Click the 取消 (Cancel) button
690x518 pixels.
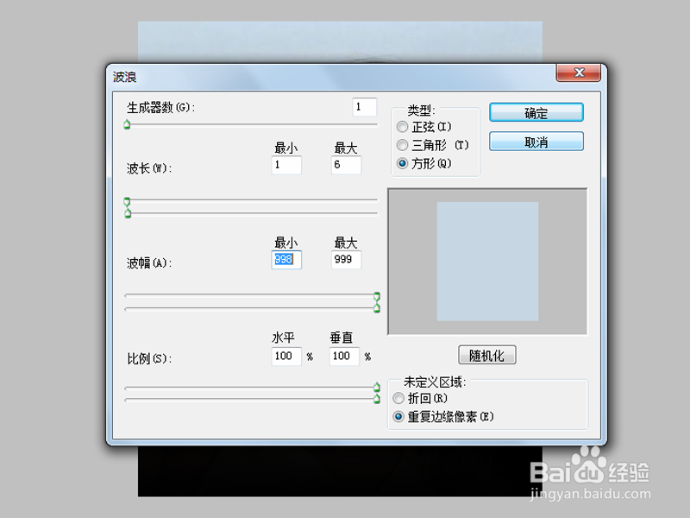(x=536, y=141)
